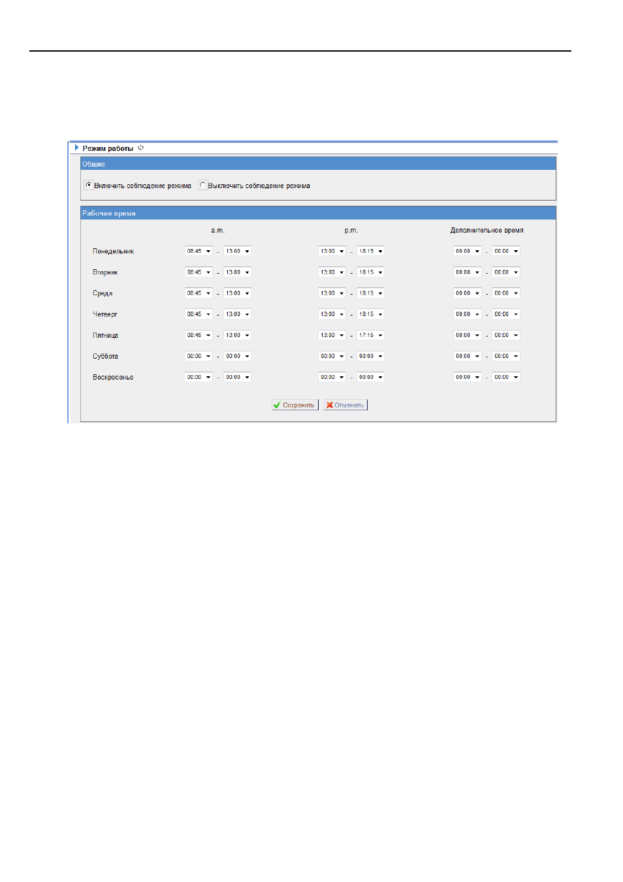This screenshot has width=623, height=882.
Task: Open Суббота additional time end dropdown
Action: point(506,356)
